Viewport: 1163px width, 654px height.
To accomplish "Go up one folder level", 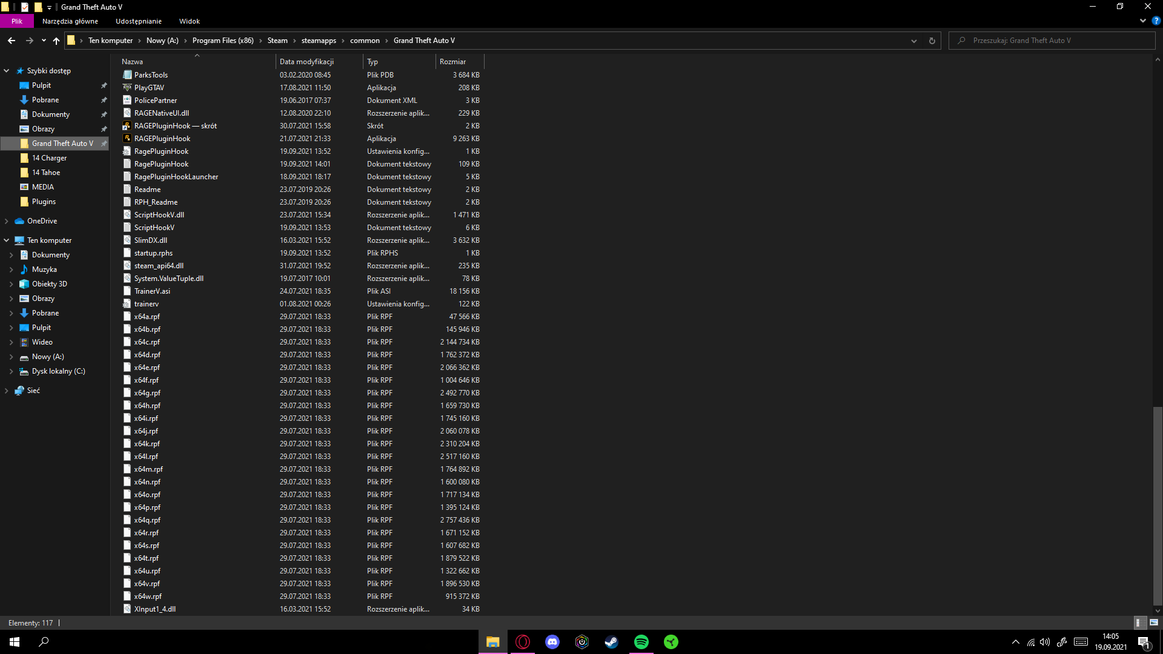I will 56,41.
